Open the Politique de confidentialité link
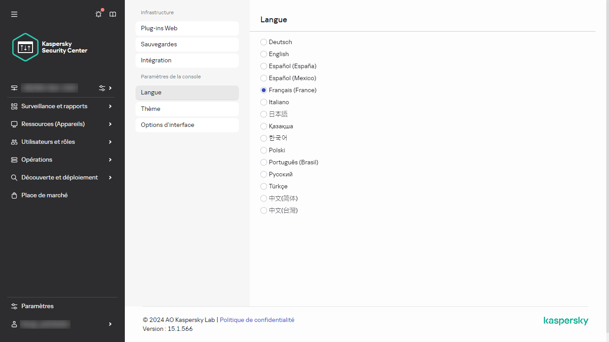This screenshot has width=609, height=342. click(257, 320)
